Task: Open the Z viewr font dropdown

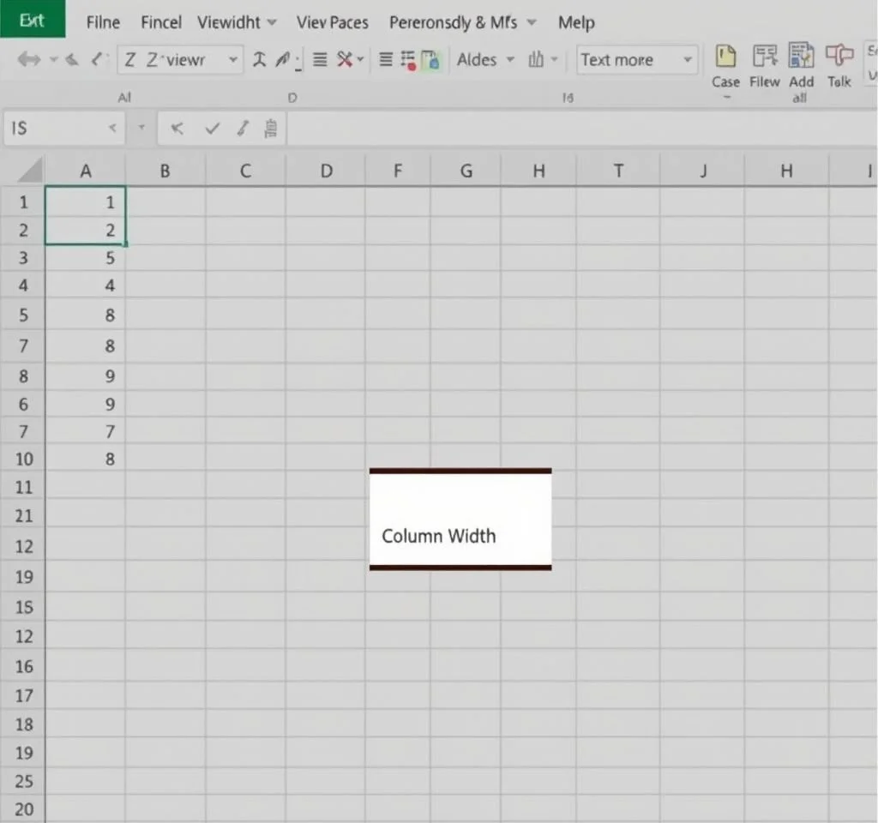Action: [x=232, y=60]
